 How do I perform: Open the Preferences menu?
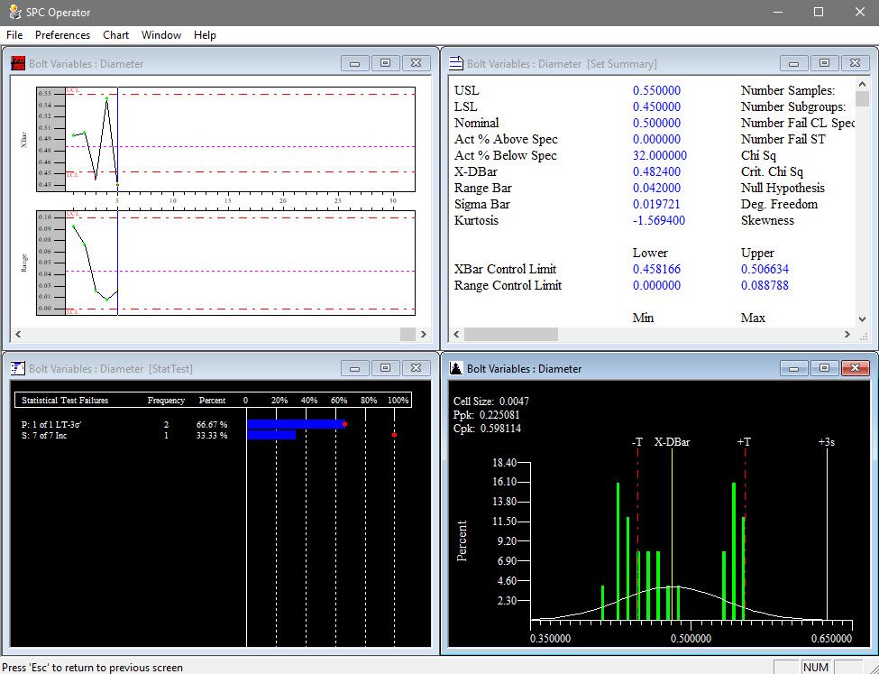(x=62, y=35)
